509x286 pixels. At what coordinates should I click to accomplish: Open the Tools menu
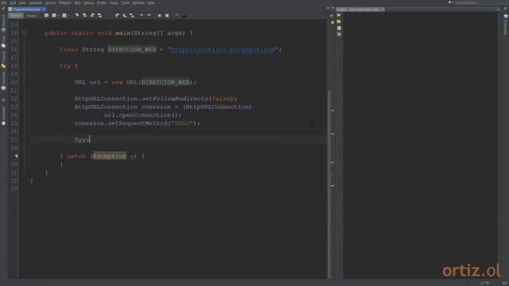126,3
